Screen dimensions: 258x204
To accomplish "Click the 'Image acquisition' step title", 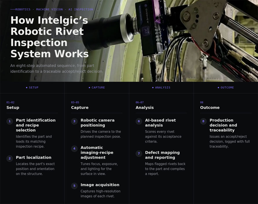I will [100, 185].
